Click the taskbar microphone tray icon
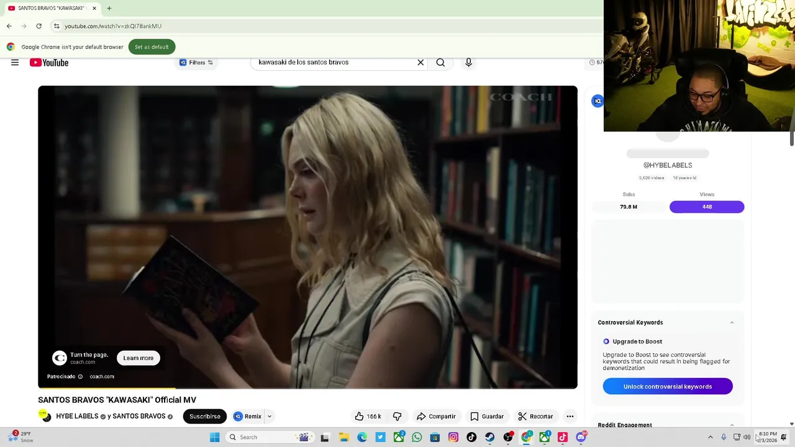The width and height of the screenshot is (795, 447). 724,437
